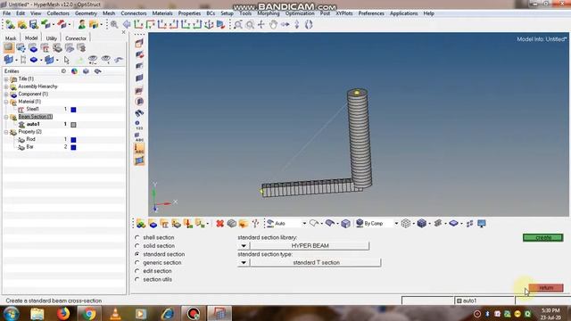Click the numbers 123 icon in vertical toolbar
The image size is (571, 321).
(x=139, y=125)
